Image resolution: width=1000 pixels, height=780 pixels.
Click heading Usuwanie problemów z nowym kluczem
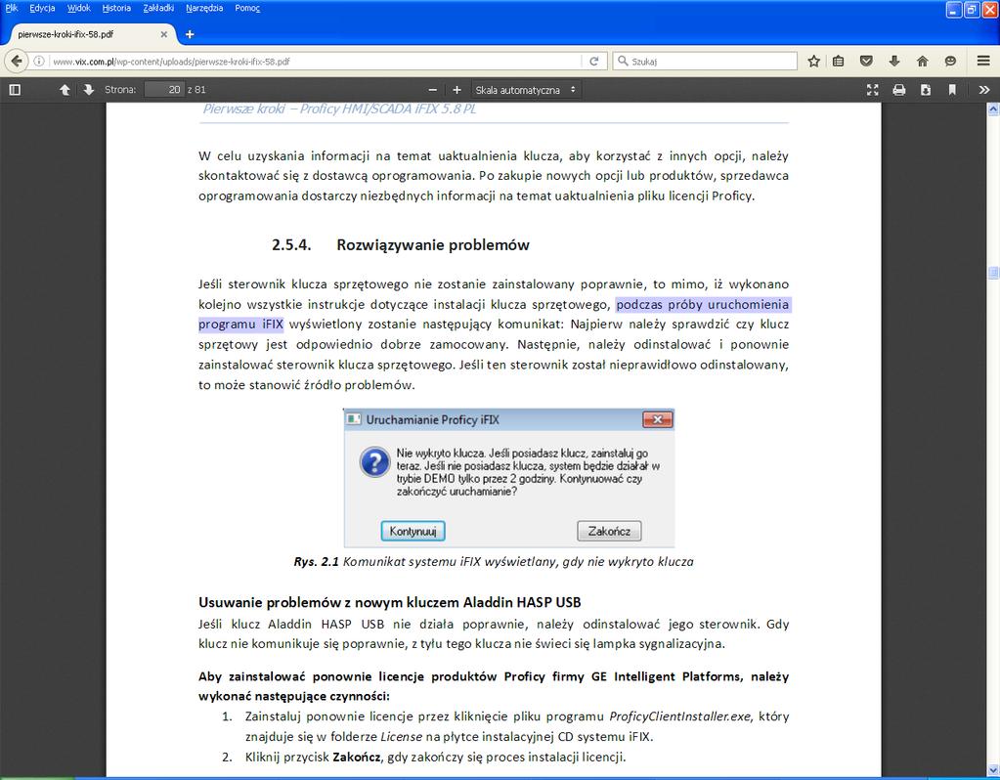coord(390,603)
